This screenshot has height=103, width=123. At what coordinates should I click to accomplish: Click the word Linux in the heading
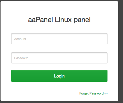63,19
